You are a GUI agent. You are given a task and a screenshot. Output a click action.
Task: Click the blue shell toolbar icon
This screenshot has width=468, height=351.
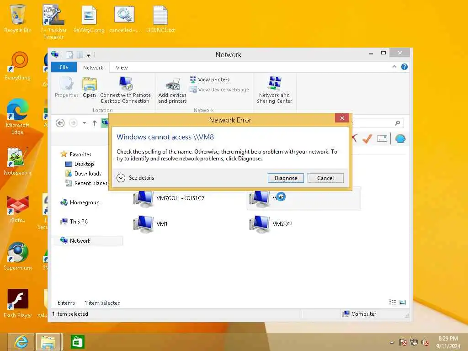point(400,138)
